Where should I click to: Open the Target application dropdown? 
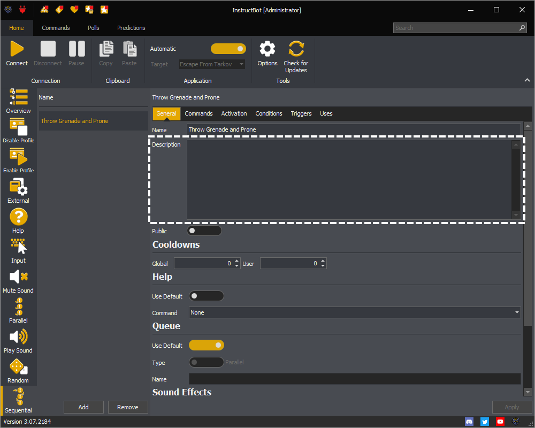(212, 64)
